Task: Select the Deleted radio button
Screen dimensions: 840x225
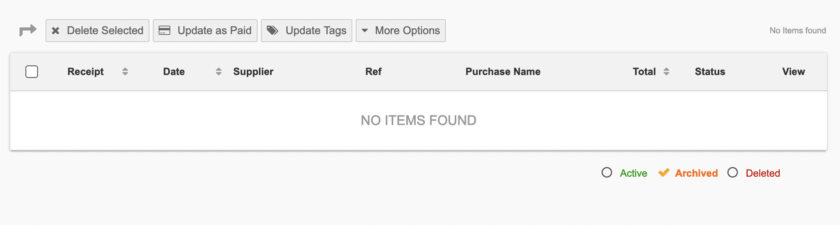Action: 733,172
